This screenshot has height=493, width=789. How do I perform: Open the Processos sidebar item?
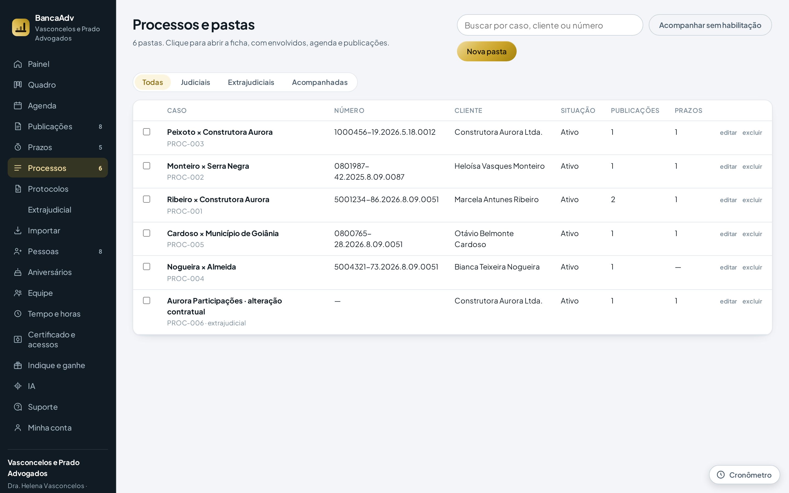[x=58, y=168]
